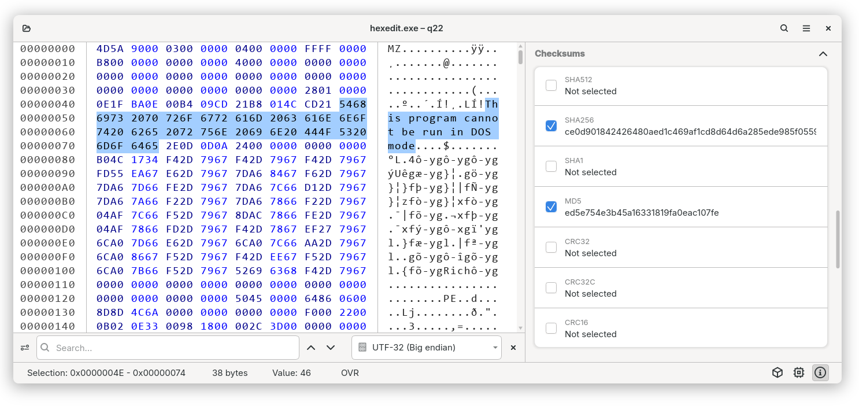This screenshot has height=406, width=859.
Task: Enable the CRC16 checksum checkbox
Action: 551,328
